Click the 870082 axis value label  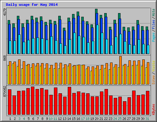point(5,91)
